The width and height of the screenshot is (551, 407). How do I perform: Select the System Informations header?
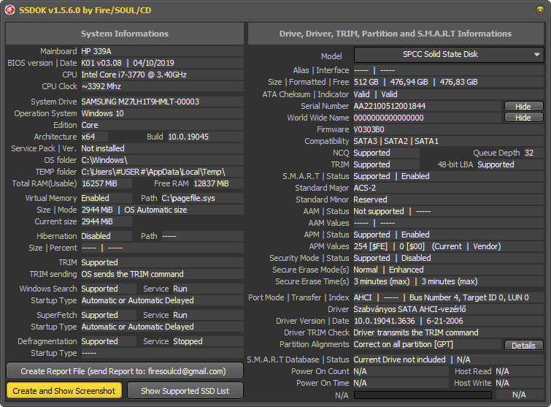coord(124,34)
